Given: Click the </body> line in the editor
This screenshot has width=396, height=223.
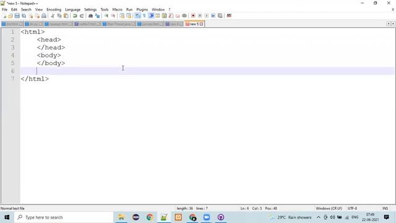Looking at the screenshot, I should pos(51,63).
